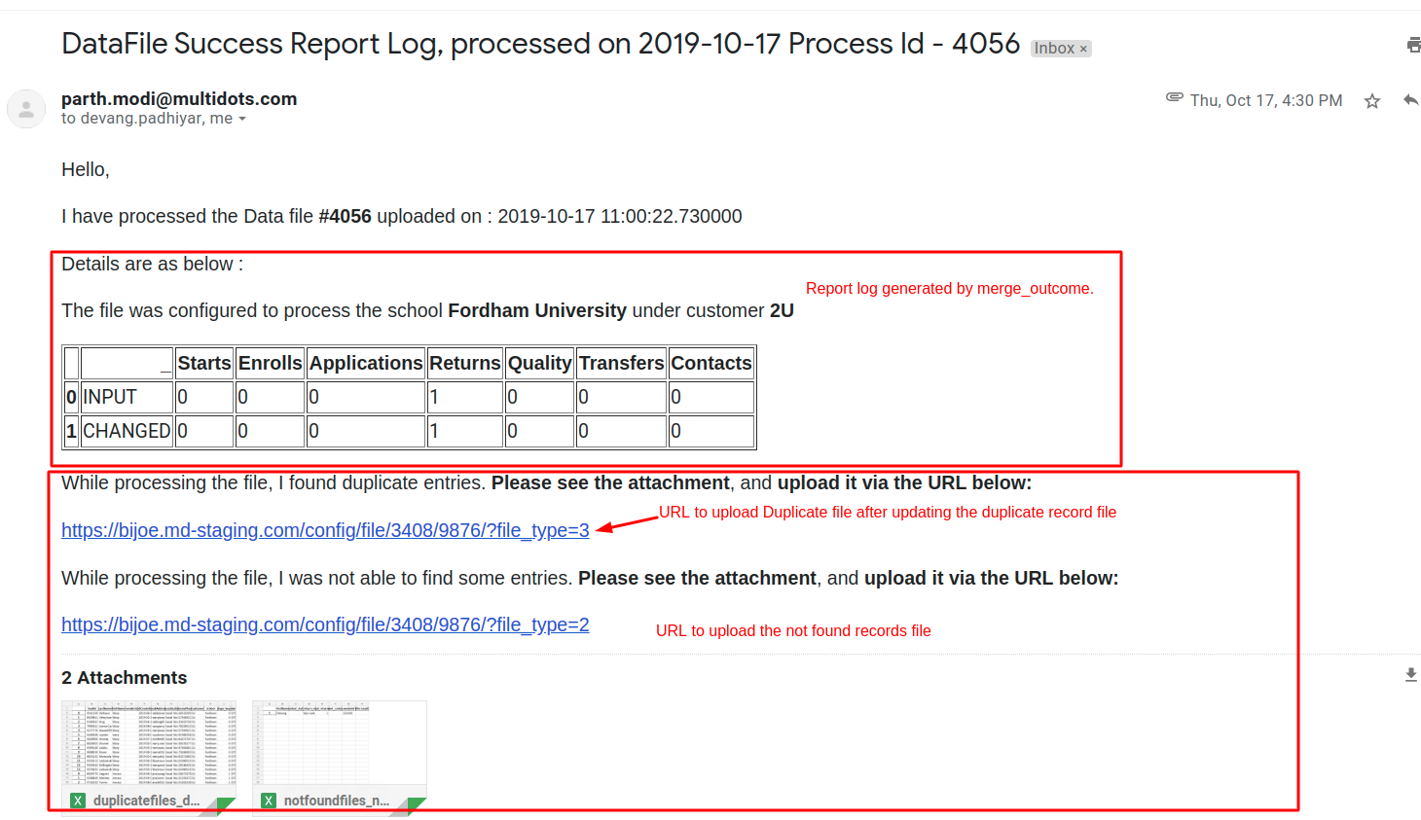This screenshot has width=1421, height=820.
Task: Print this email using the printer icon
Action: point(1413,45)
